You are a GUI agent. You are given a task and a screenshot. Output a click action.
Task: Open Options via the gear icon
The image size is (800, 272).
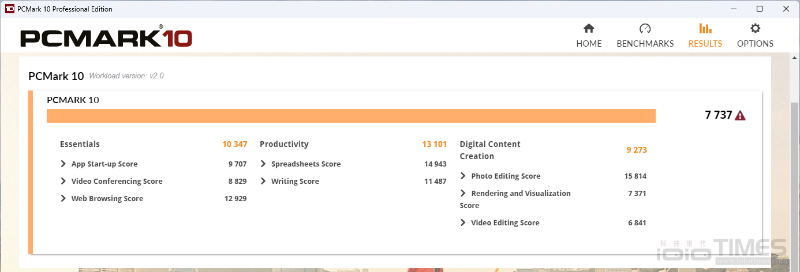pos(755,29)
